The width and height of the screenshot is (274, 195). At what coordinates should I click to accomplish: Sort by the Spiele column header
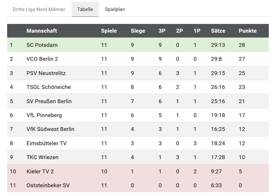pos(109,31)
